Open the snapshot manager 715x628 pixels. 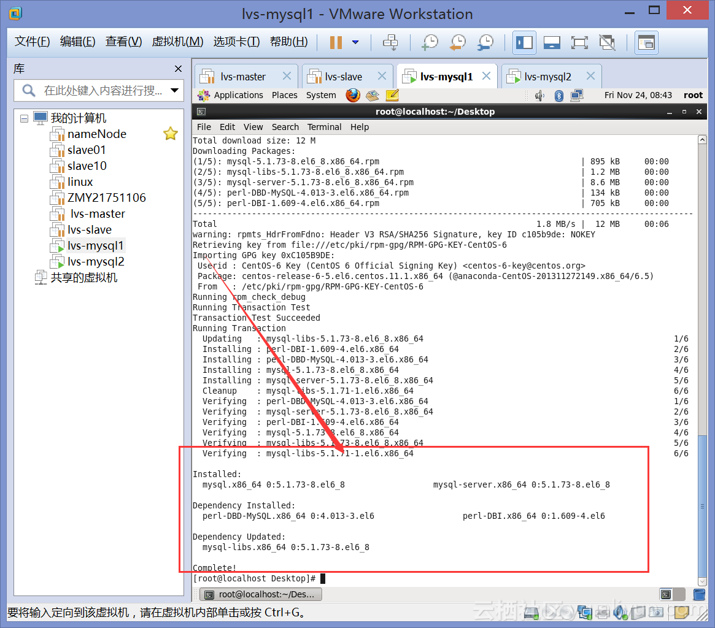coord(485,42)
